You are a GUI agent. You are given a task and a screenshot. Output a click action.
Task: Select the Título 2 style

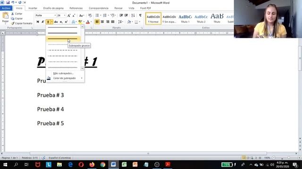pos(201,18)
